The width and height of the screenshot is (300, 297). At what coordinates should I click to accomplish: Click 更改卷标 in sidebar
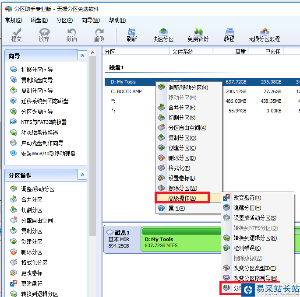[x=26, y=273]
